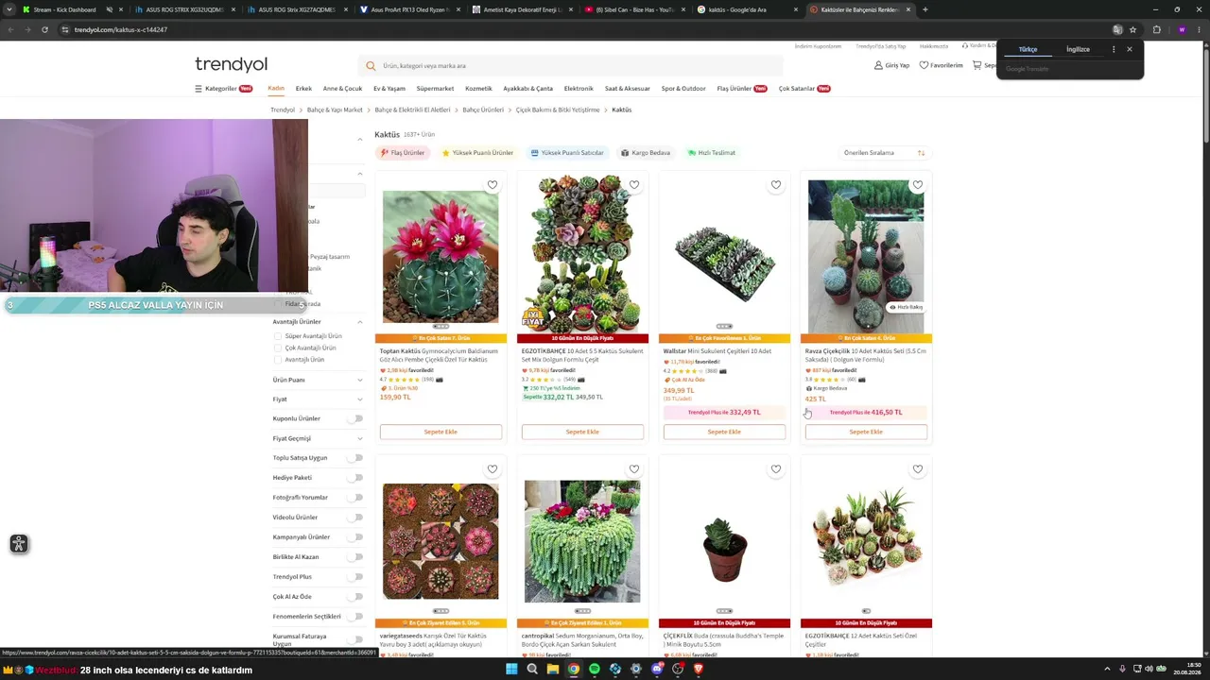Open the Spor & Outdoor category

pyautogui.click(x=683, y=89)
